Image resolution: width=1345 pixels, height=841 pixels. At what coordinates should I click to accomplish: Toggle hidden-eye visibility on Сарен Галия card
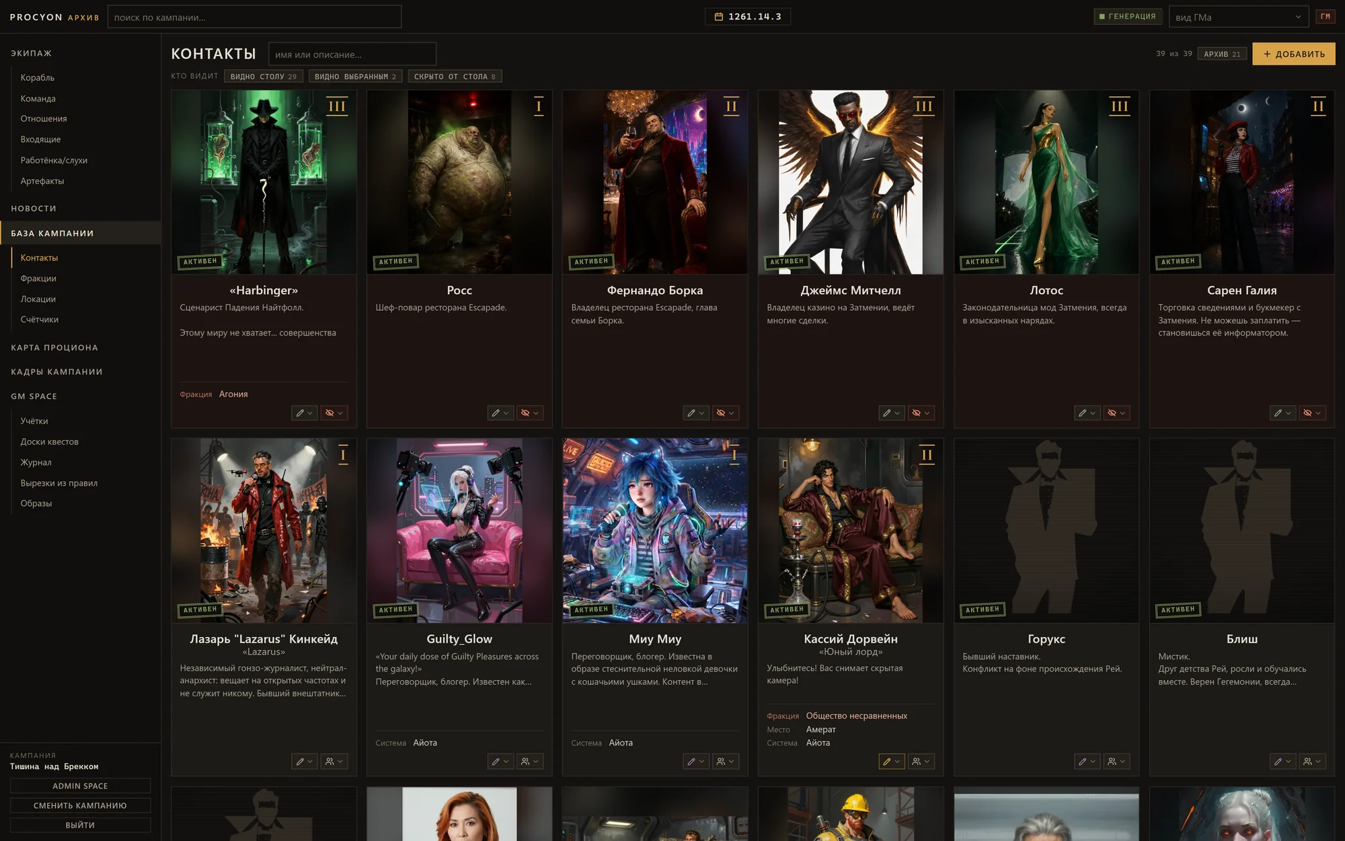pos(1313,413)
